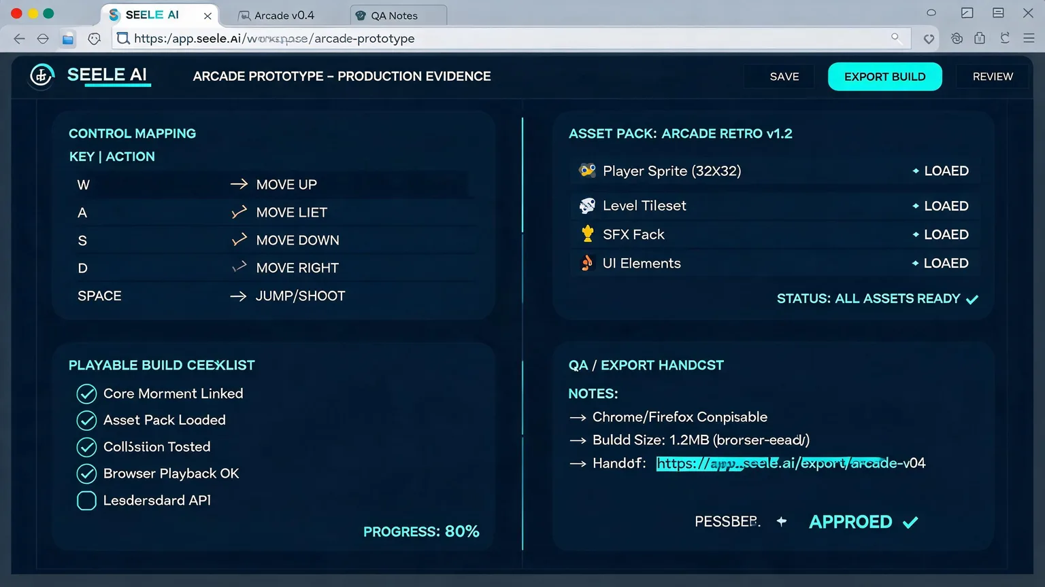
Task: Open the extensions icon in the browser toolbar
Action: [x=957, y=39]
